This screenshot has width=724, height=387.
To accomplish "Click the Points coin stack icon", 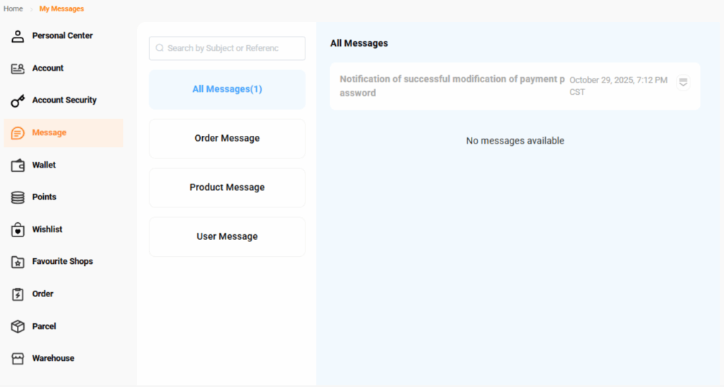I will point(18,197).
